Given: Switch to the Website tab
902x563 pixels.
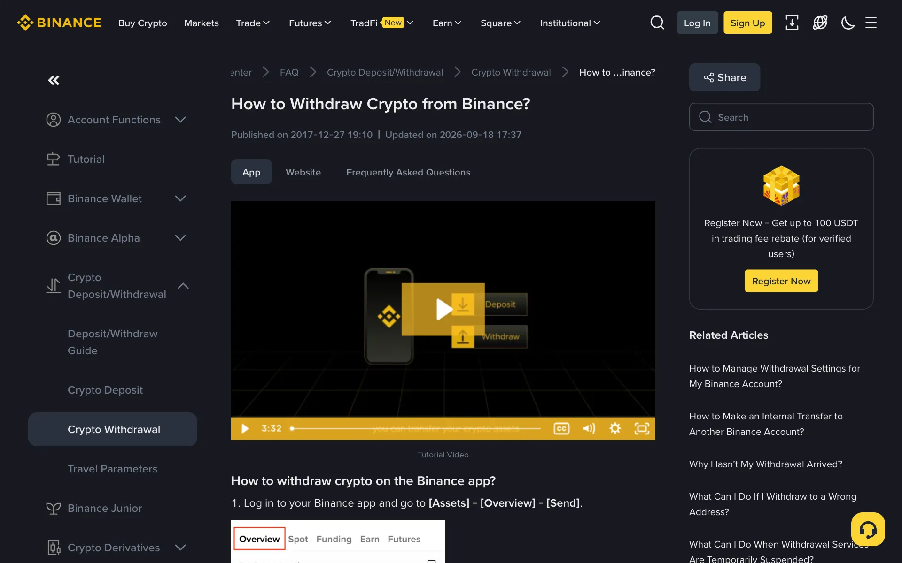Looking at the screenshot, I should click(x=303, y=172).
